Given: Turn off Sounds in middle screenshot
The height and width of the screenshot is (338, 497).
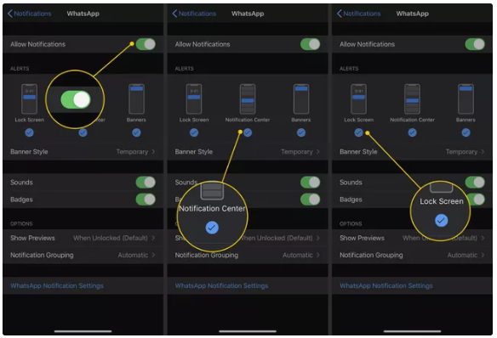Looking at the screenshot, I should (x=310, y=183).
